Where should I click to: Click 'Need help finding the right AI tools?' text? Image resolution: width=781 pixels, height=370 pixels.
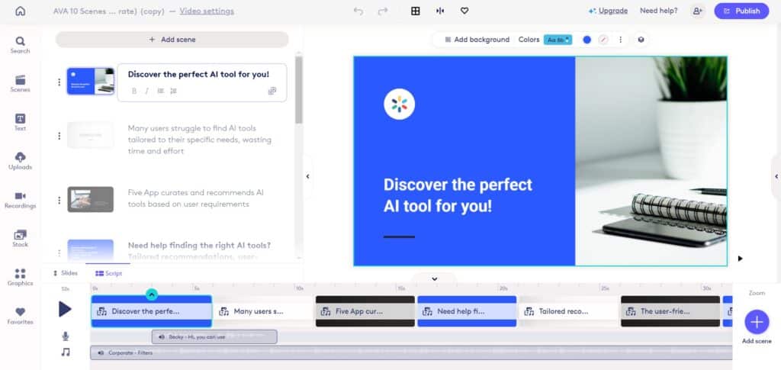[x=199, y=245]
